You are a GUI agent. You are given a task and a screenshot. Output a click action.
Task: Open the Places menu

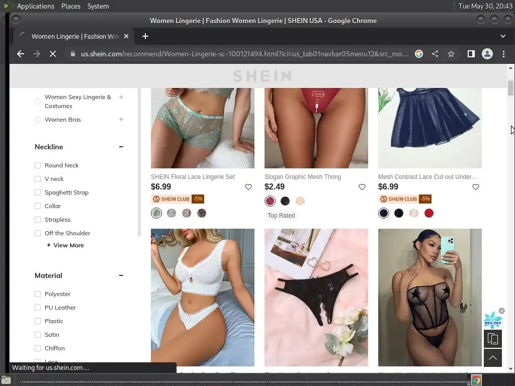click(71, 6)
